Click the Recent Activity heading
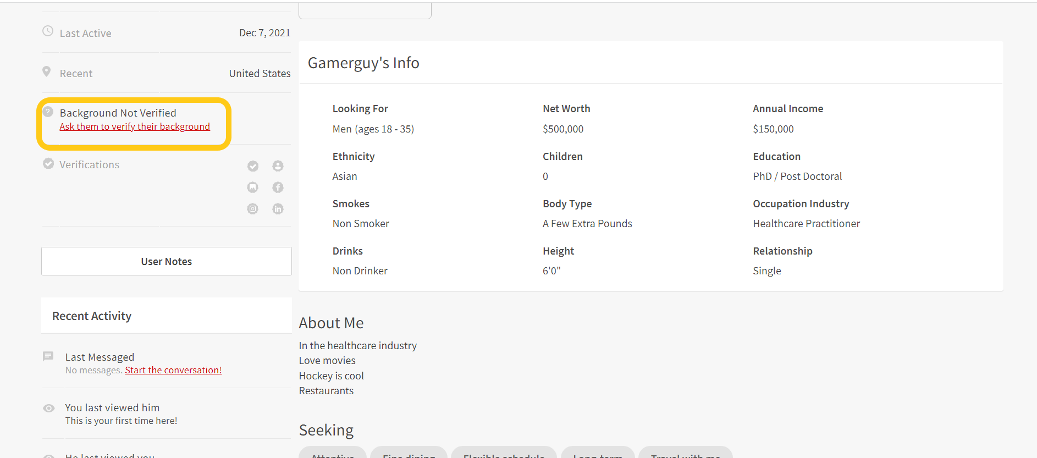1037x458 pixels. pyautogui.click(x=92, y=316)
